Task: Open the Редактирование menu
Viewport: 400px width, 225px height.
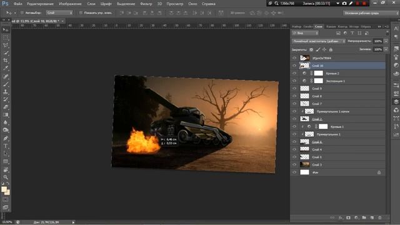Action: (x=40, y=4)
